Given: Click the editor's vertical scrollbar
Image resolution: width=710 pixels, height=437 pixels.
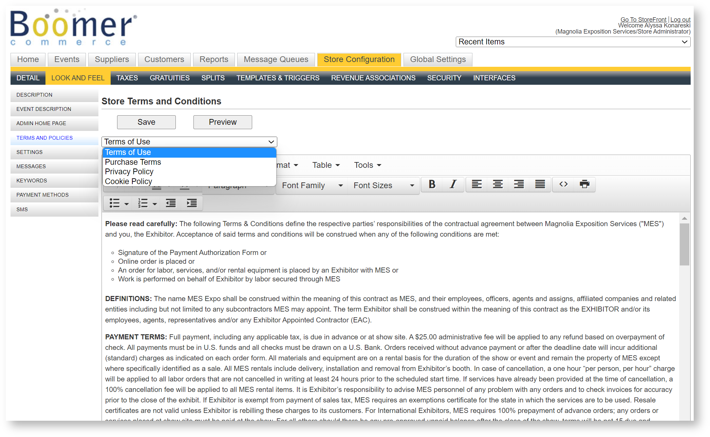Looking at the screenshot, I should click(684, 244).
